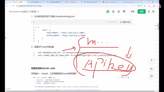Switch to Node.js Download tab

[111, 2]
